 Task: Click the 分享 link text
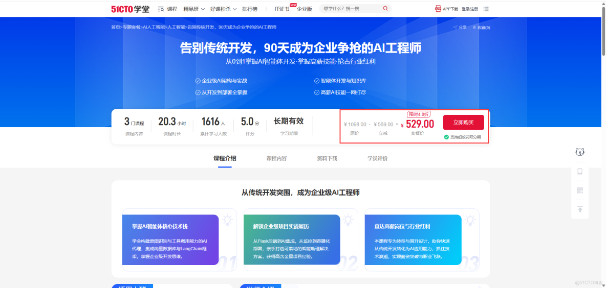click(x=462, y=28)
